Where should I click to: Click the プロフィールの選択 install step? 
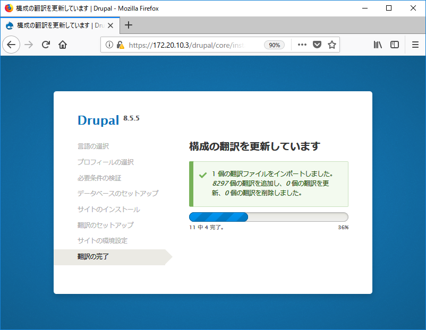point(106,162)
